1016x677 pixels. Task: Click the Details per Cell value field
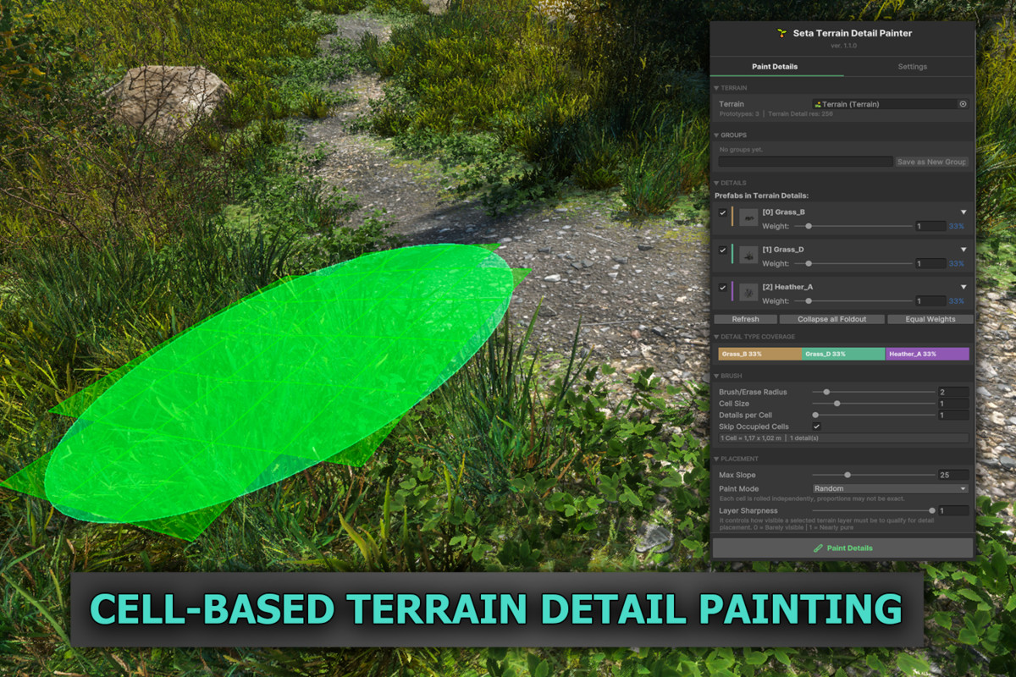(953, 416)
